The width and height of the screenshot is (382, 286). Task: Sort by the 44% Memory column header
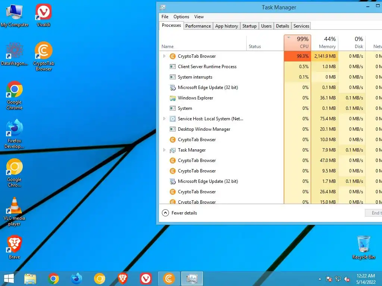tap(325, 43)
